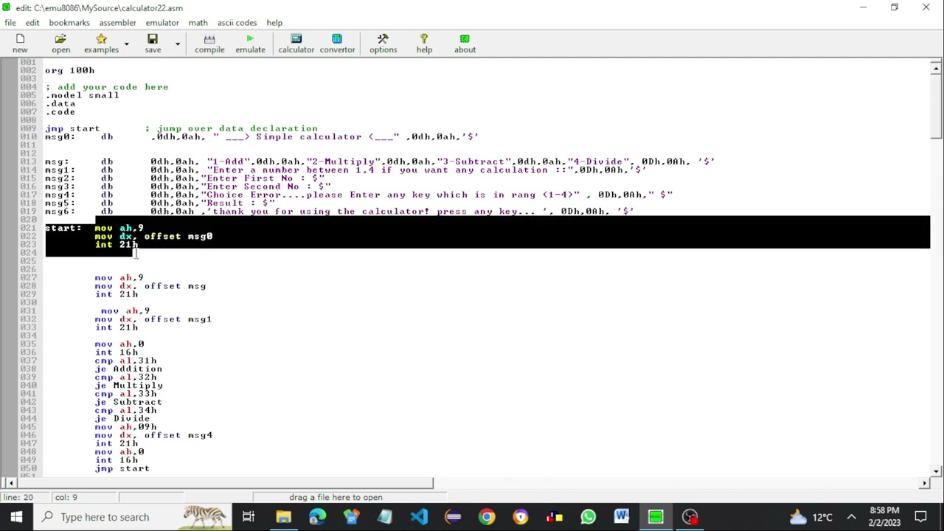The width and height of the screenshot is (944, 531).
Task: Open the edit menu
Action: [32, 23]
